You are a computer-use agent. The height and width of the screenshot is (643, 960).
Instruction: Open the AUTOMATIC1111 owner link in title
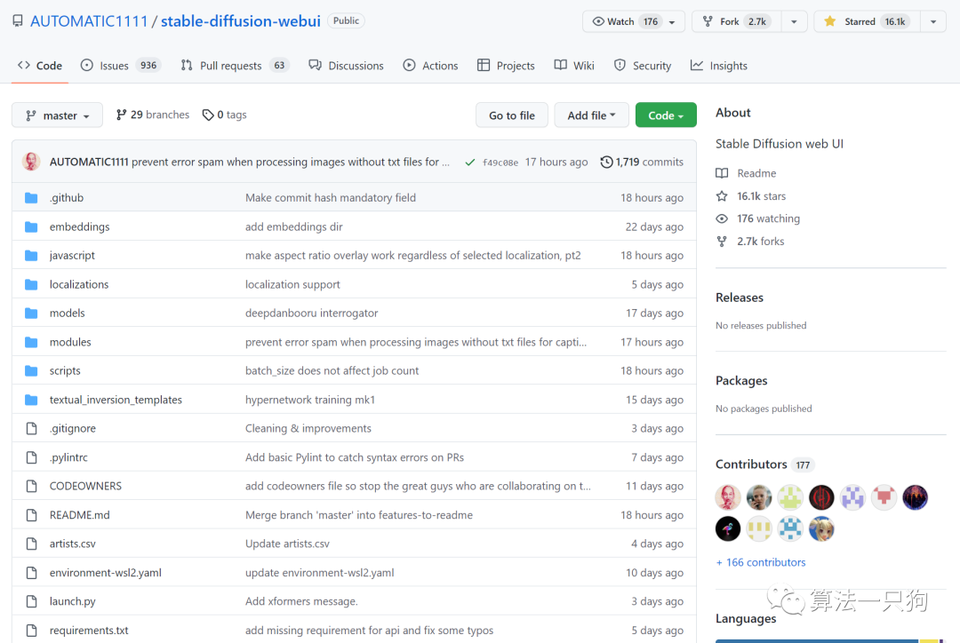pyautogui.click(x=90, y=21)
